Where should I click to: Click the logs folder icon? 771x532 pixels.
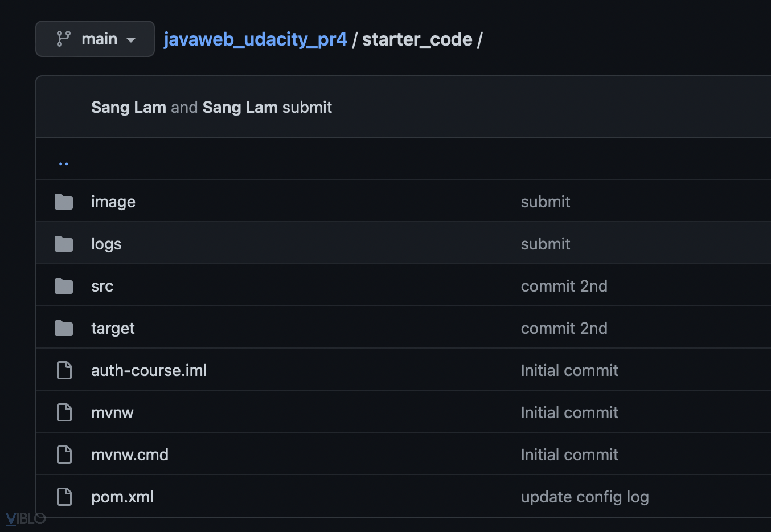[x=64, y=243]
